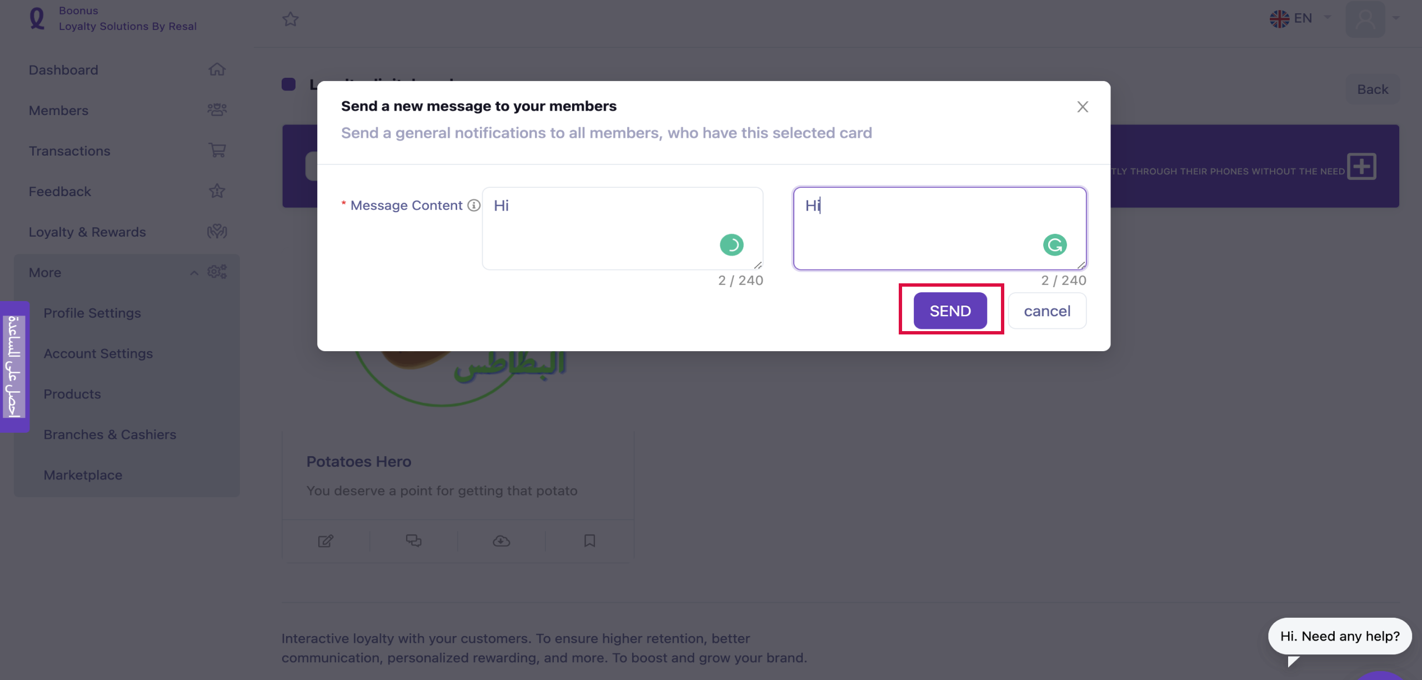This screenshot has height=680, width=1422.
Task: Click the cancel link in the dialog
Action: pos(1047,311)
